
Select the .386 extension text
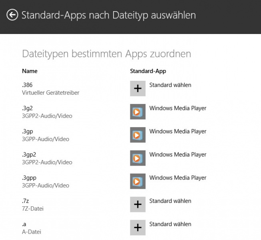27,85
